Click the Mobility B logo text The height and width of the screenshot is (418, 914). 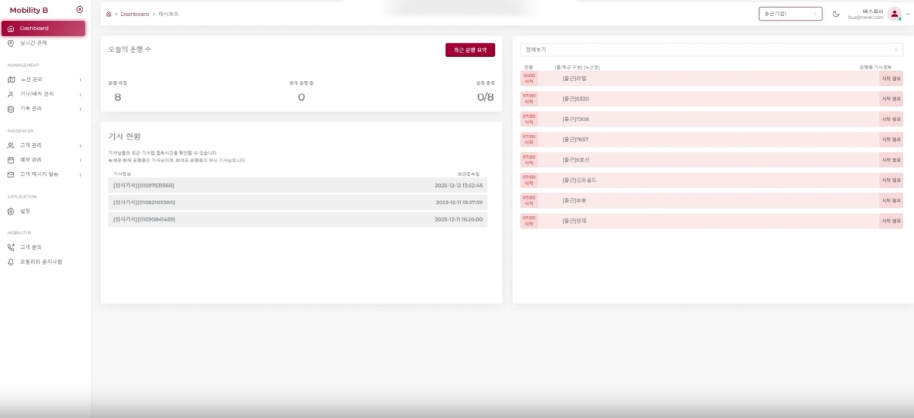[x=29, y=10]
